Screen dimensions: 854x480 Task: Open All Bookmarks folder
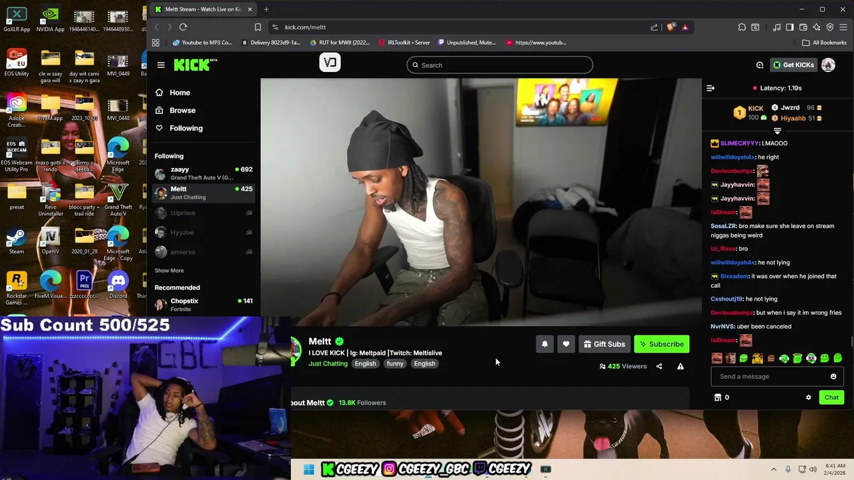(x=825, y=43)
